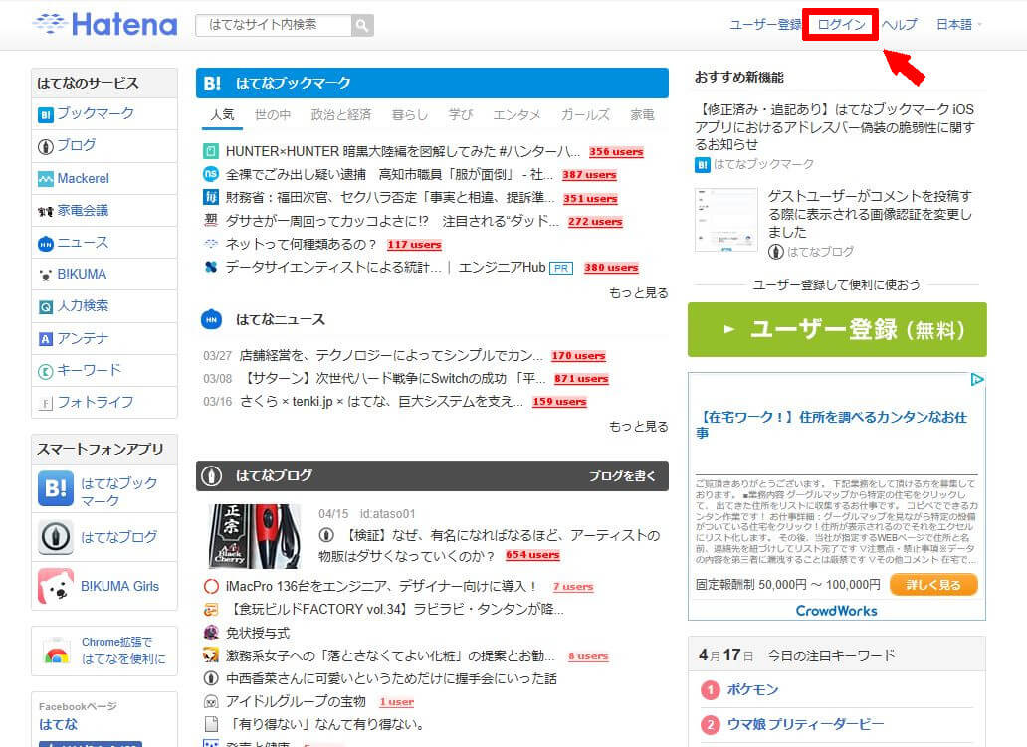Screen dimensions: 1027x747
Task: Click the Mackerel icon in sidebar
Action: coord(45,179)
